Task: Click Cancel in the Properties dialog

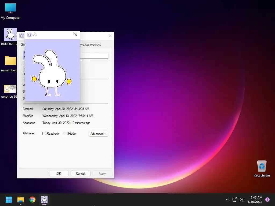Action: click(x=81, y=174)
